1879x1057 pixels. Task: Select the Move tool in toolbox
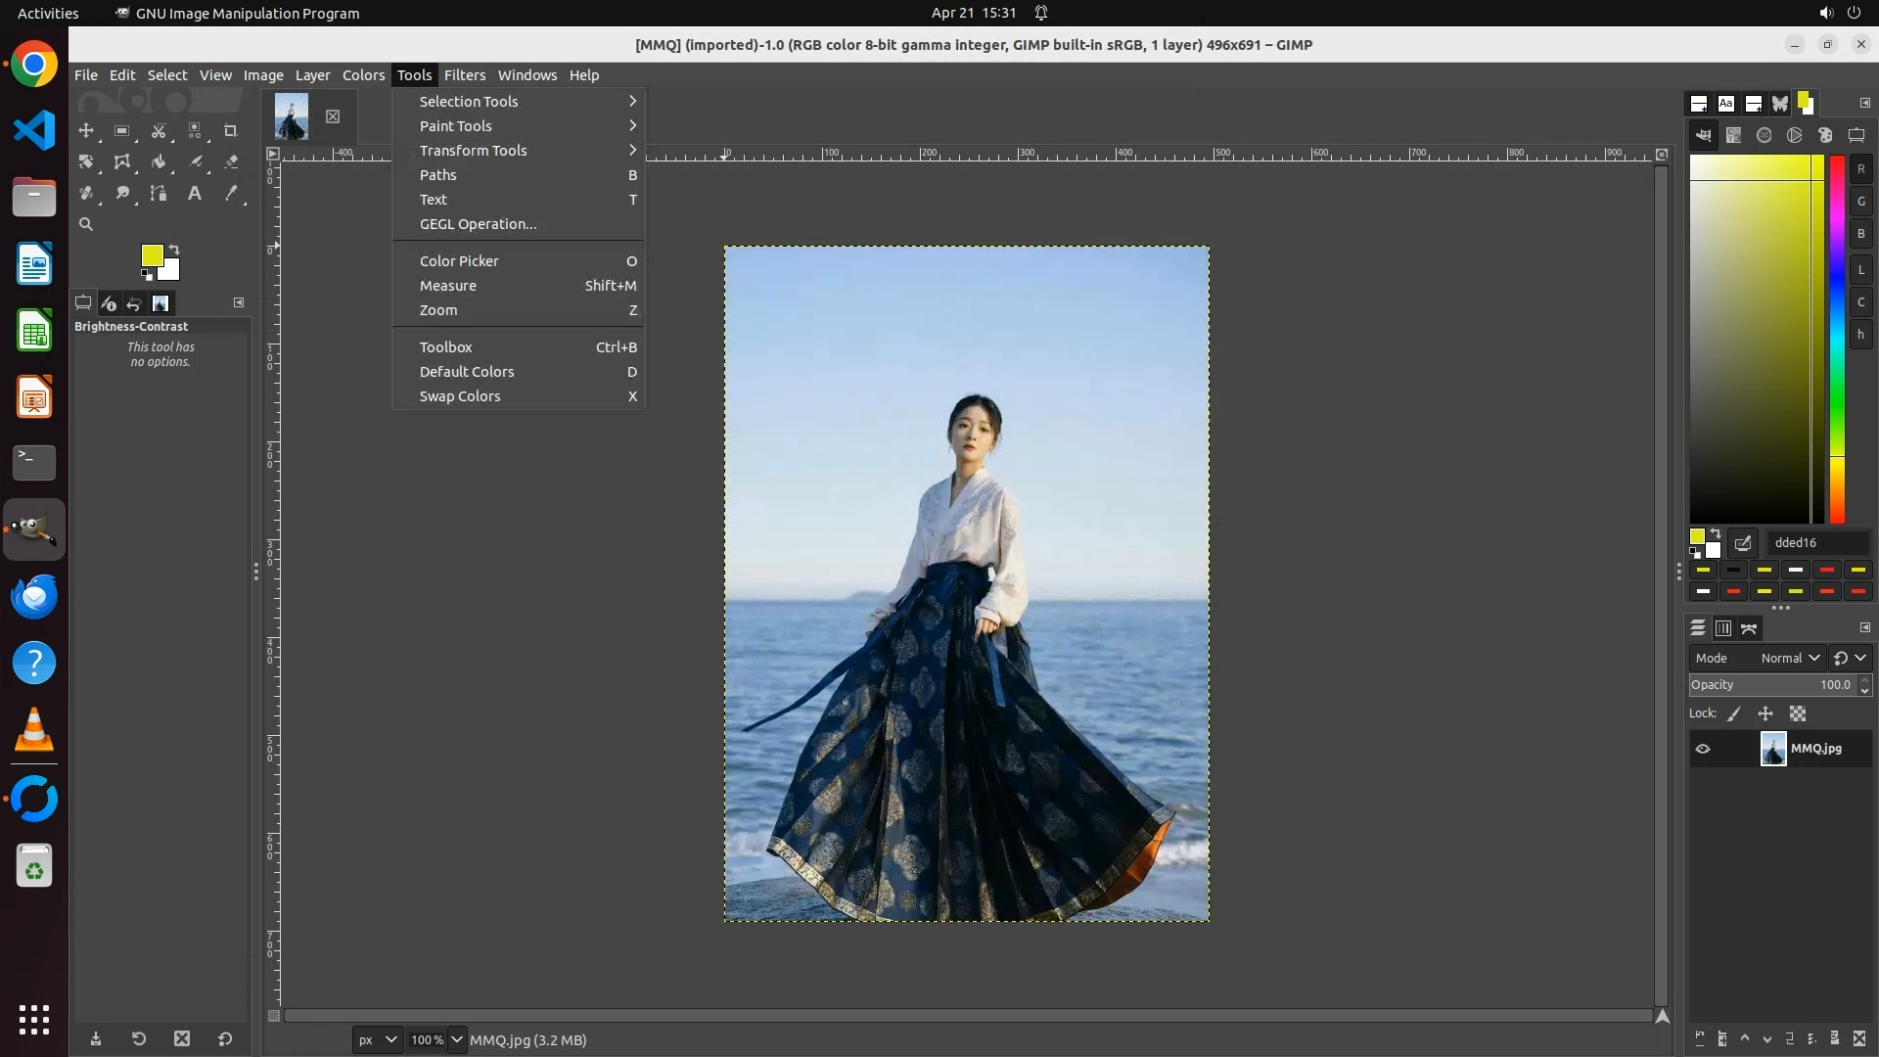click(86, 130)
